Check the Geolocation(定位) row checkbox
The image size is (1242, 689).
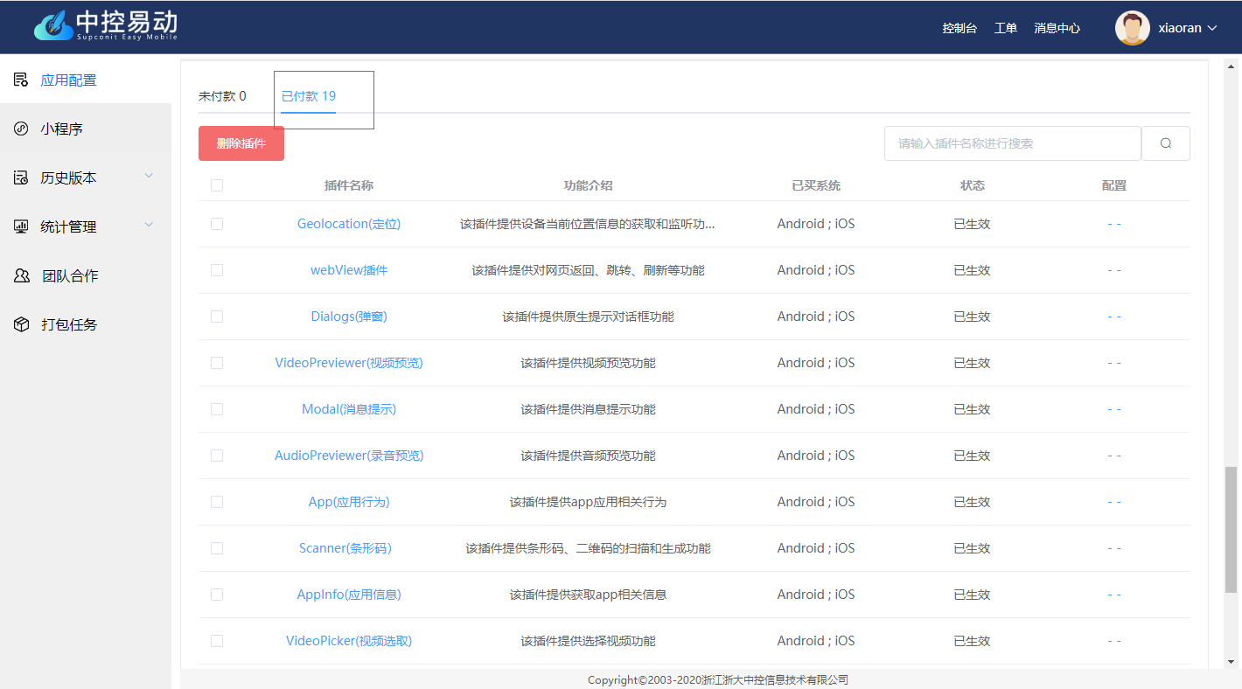217,224
